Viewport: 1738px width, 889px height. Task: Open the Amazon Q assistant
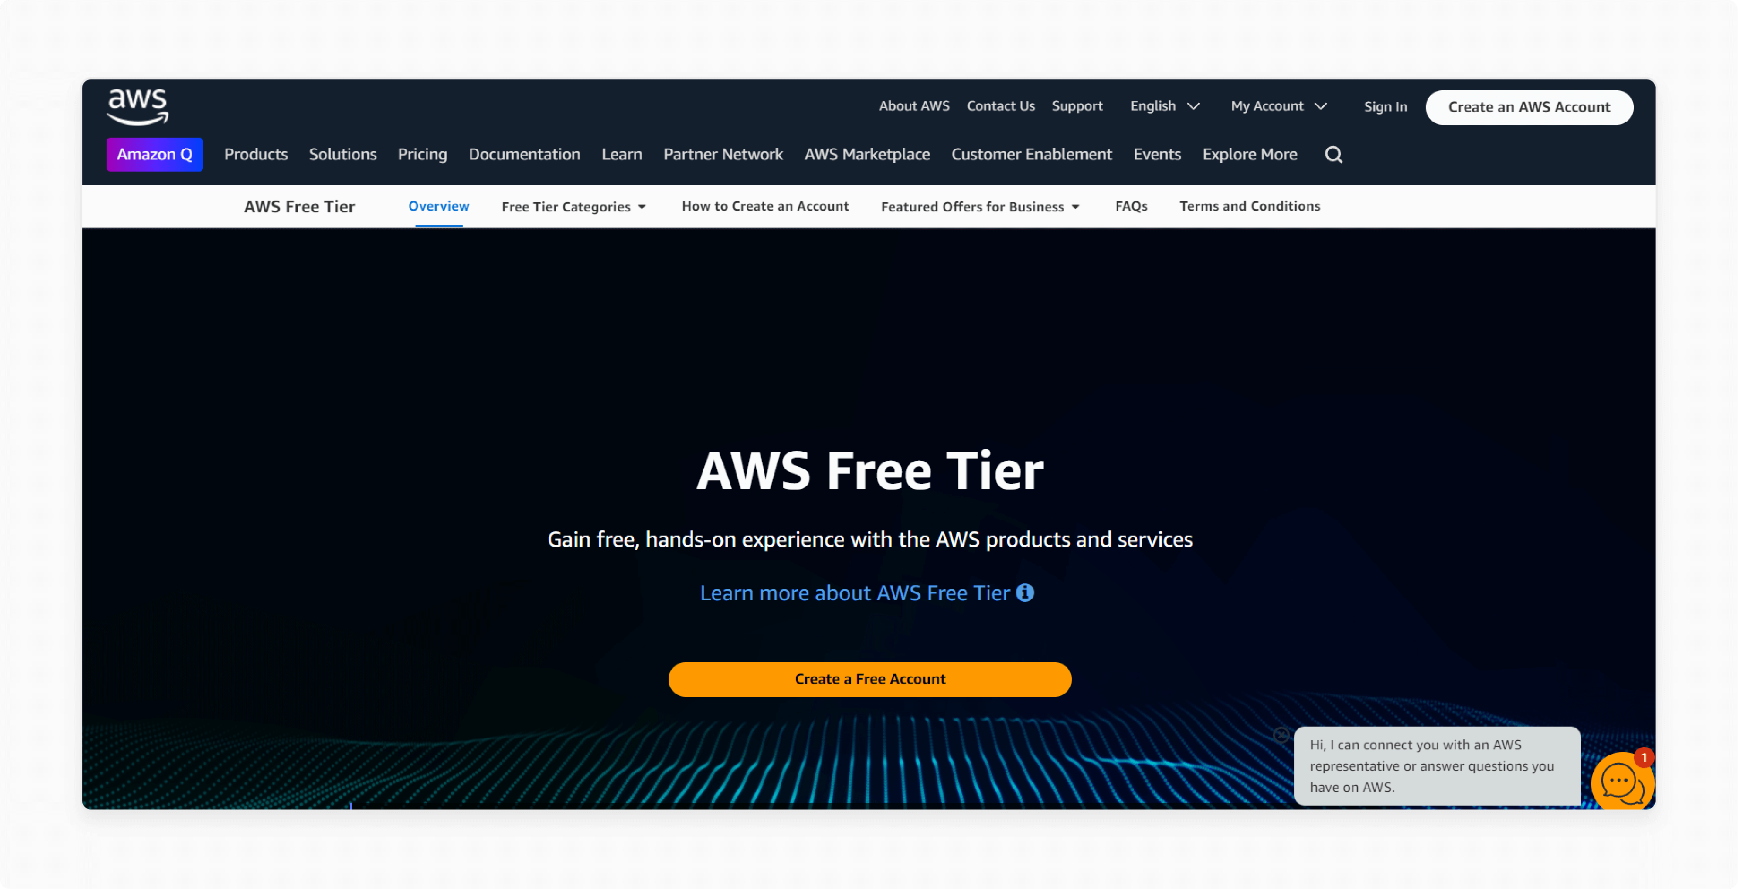click(x=154, y=154)
